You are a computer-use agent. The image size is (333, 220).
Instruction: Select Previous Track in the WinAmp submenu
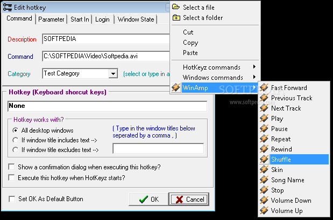294,98
